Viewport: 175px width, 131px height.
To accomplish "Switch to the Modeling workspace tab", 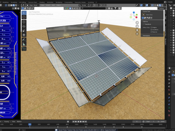I will [x=5, y=2].
